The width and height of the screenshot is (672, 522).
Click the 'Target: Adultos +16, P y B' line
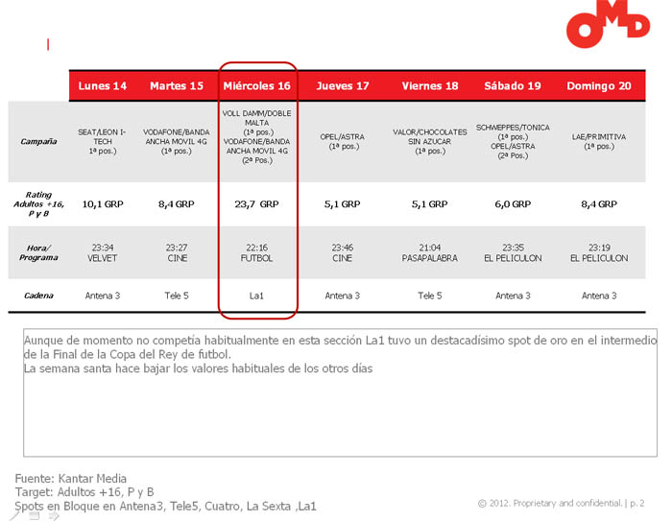[x=84, y=492]
